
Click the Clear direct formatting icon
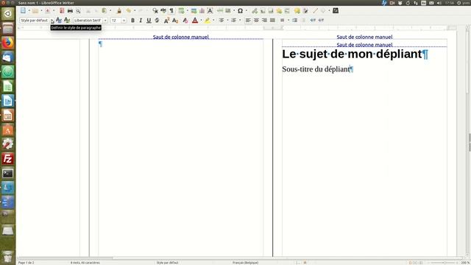[185, 20]
